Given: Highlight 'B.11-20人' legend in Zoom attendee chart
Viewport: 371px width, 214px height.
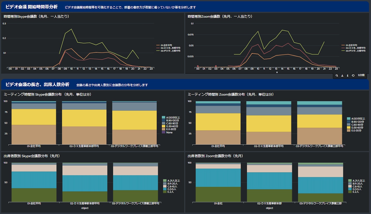Looking at the screenshot, I should pyautogui.click(x=356, y=183).
